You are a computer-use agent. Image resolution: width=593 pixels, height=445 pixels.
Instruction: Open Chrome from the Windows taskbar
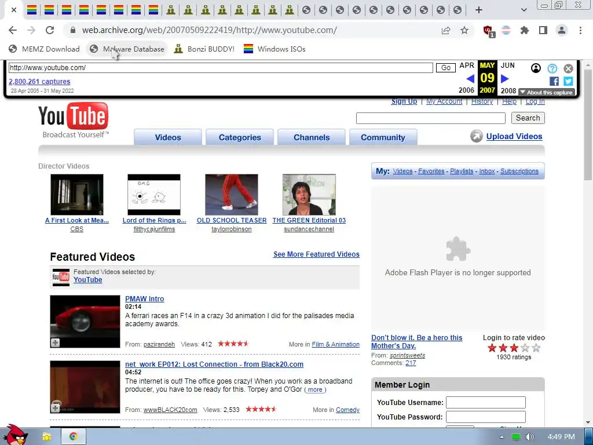[74, 436]
